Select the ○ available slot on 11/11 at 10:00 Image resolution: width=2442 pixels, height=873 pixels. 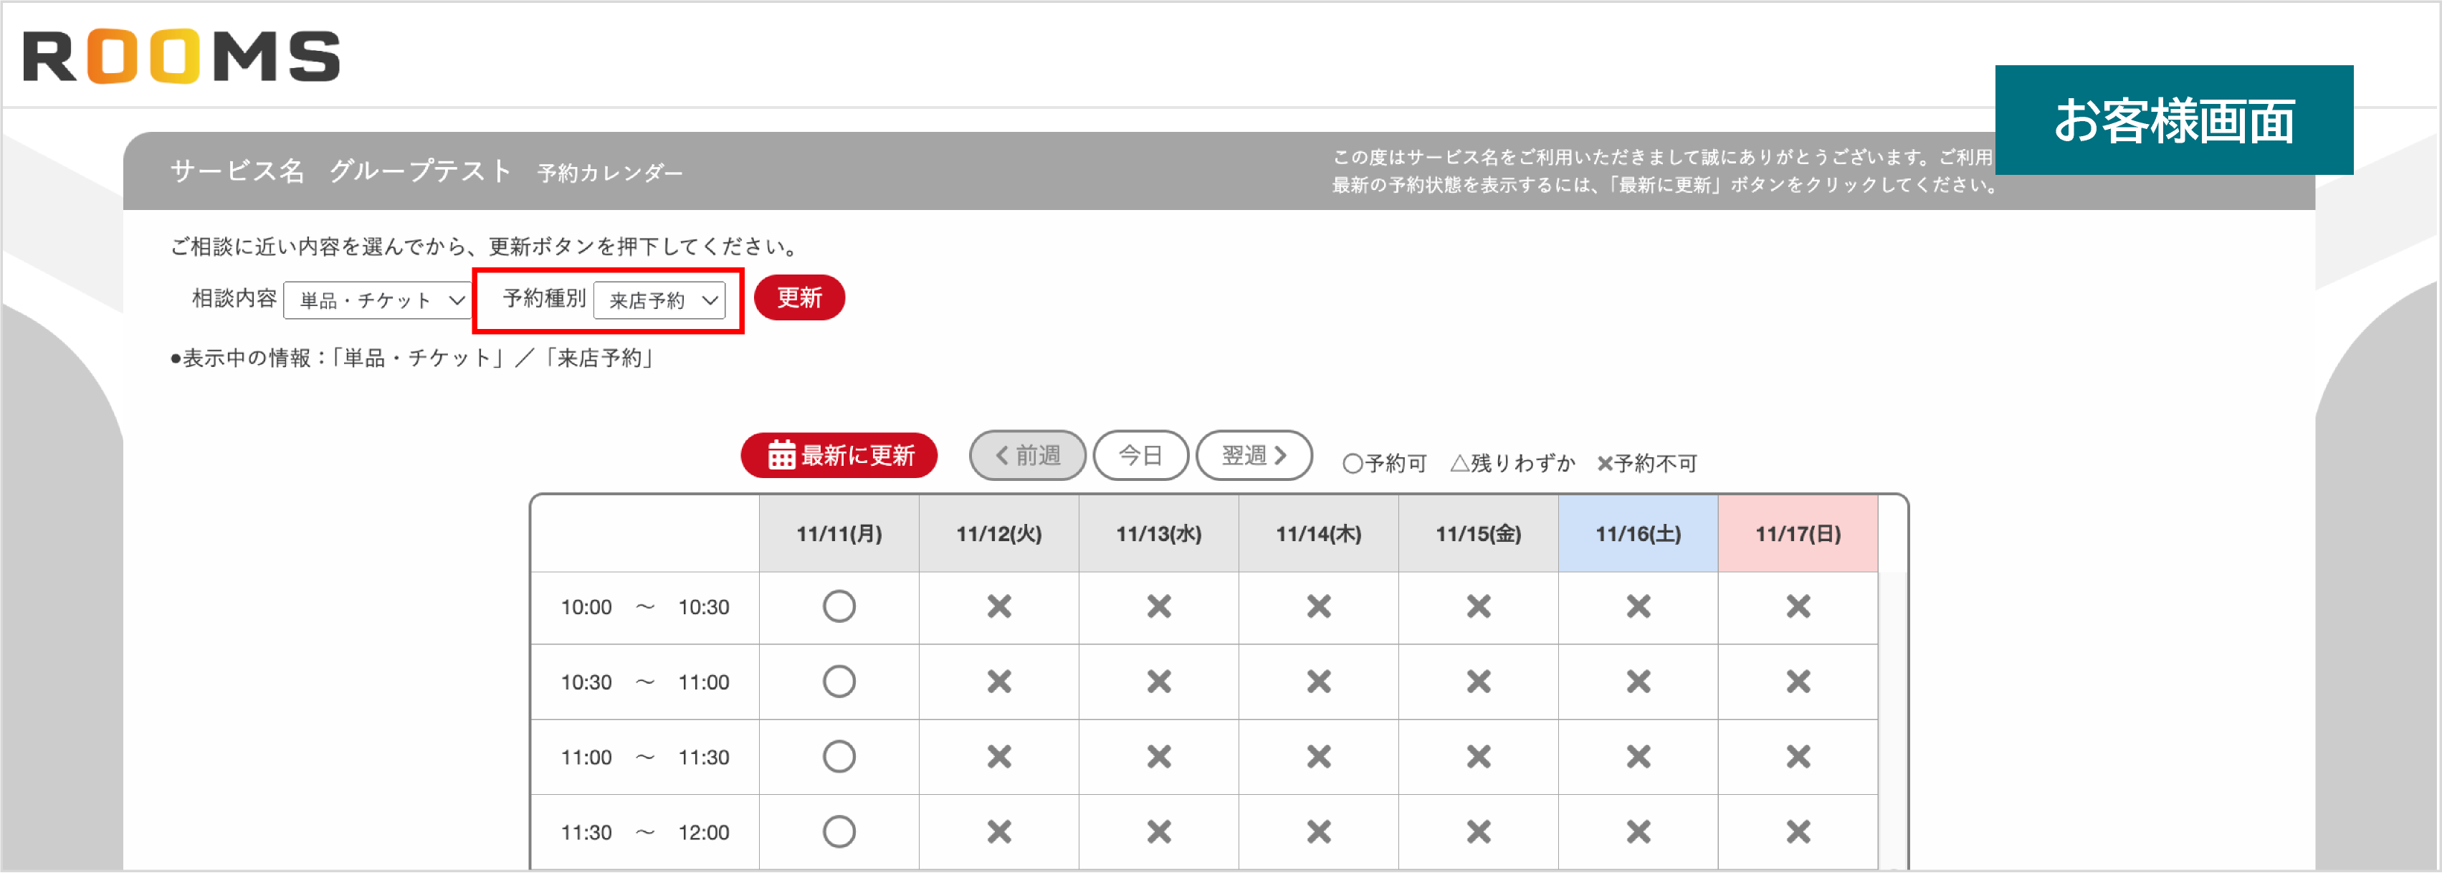838,606
